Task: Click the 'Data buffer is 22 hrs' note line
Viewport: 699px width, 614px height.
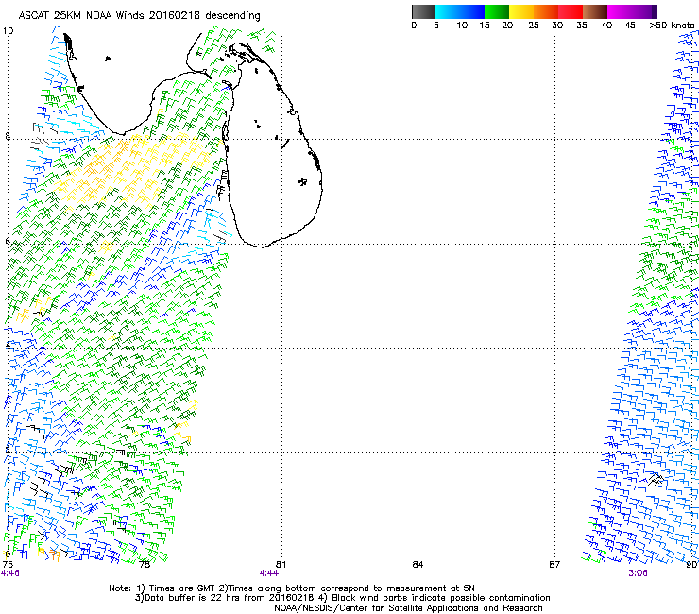Action: click(342, 598)
